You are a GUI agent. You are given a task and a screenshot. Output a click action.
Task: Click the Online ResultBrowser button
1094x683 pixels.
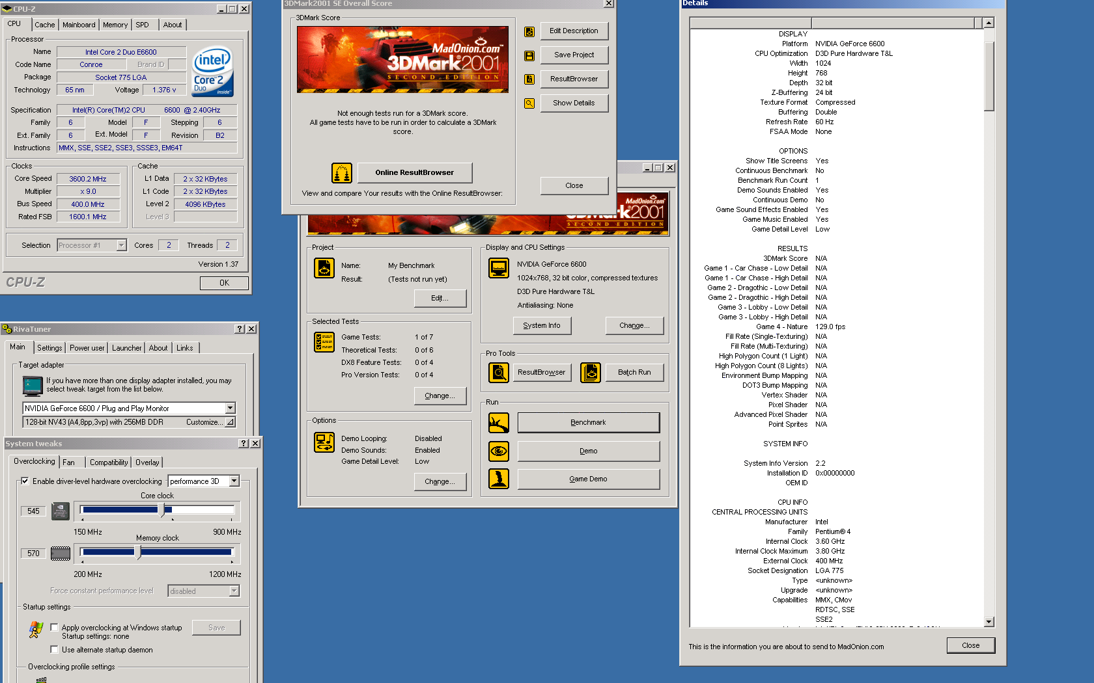pos(415,173)
